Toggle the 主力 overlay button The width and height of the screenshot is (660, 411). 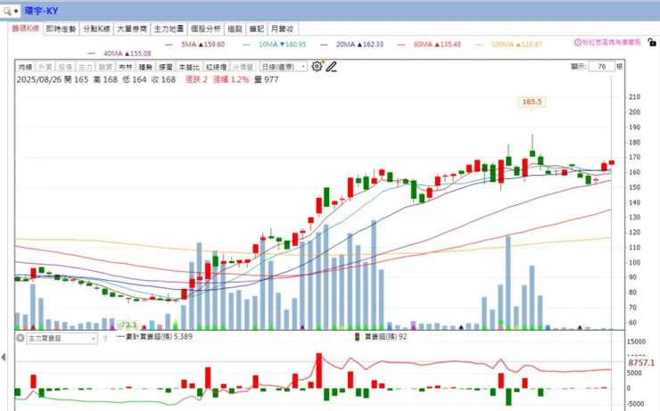[x=86, y=67]
